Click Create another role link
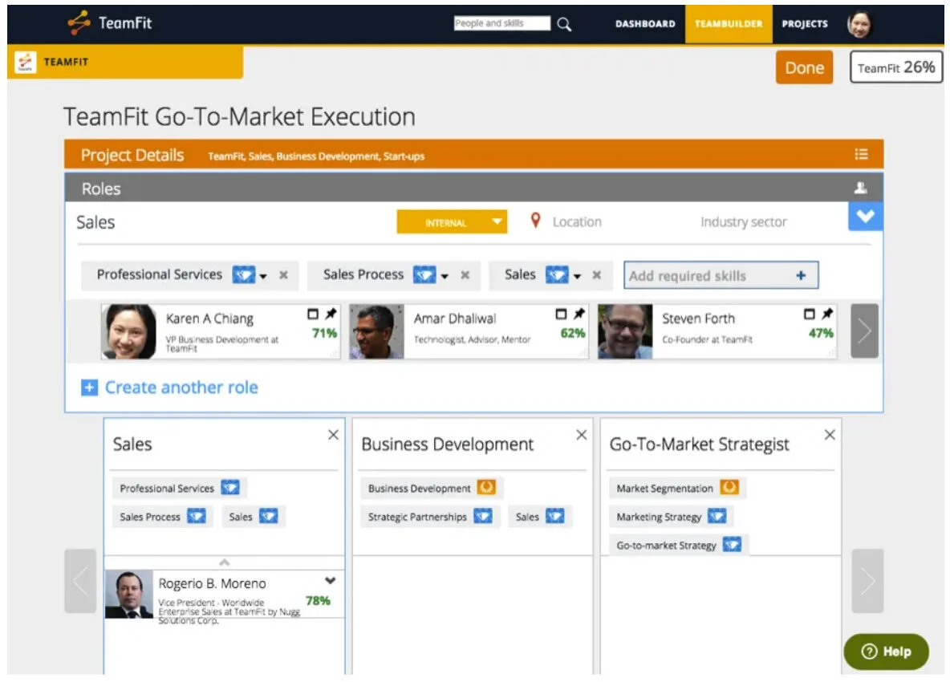Image resolution: width=950 pixels, height=682 pixels. [x=181, y=388]
